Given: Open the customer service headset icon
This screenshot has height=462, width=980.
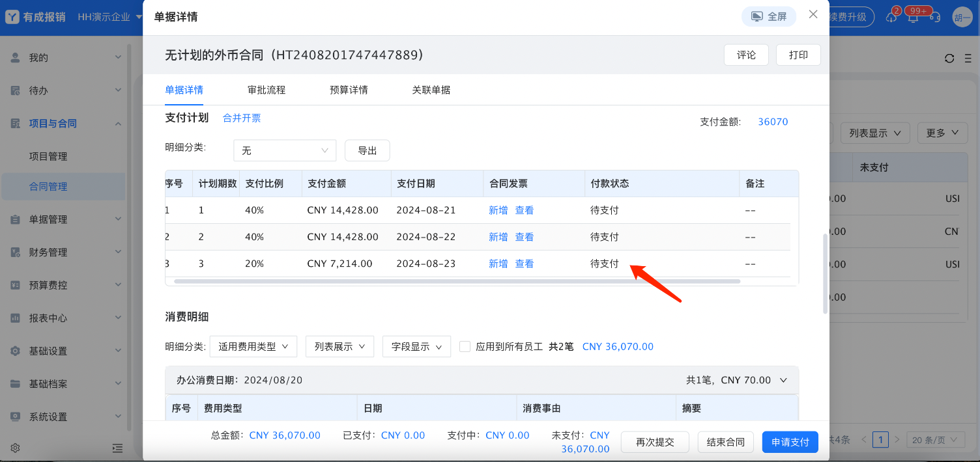Looking at the screenshot, I should pyautogui.click(x=935, y=18).
